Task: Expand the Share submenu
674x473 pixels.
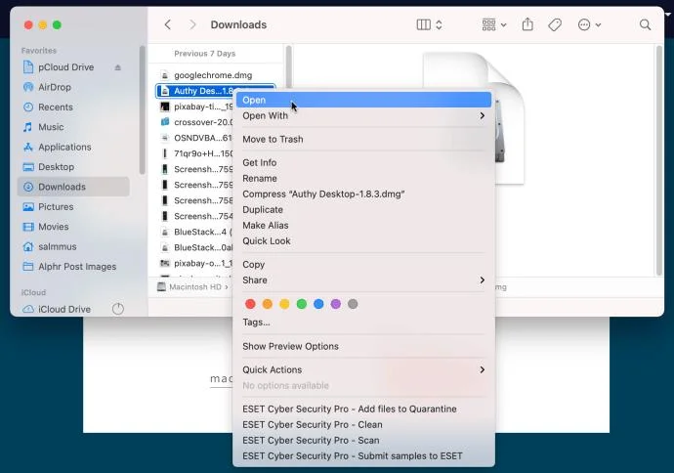Action: point(363,280)
